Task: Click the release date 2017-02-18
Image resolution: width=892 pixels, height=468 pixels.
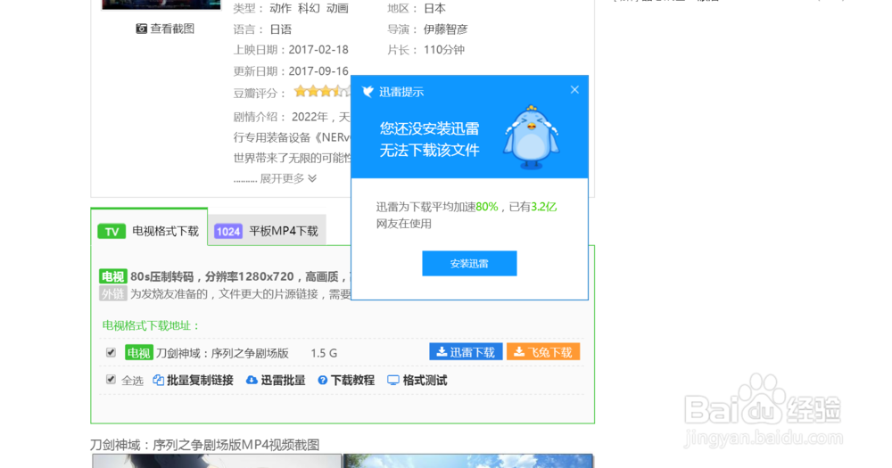Action: [x=318, y=49]
